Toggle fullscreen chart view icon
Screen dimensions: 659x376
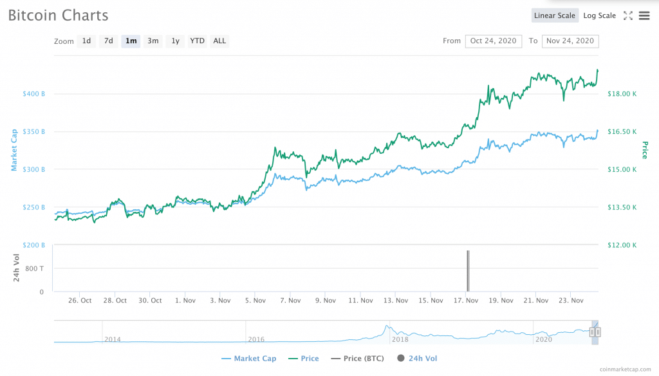(x=629, y=15)
